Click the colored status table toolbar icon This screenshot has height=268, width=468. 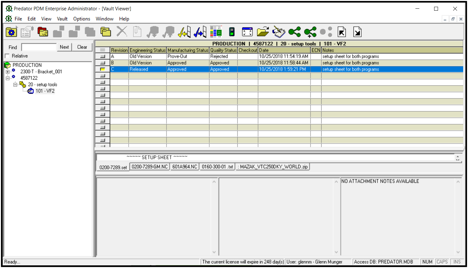point(216,32)
